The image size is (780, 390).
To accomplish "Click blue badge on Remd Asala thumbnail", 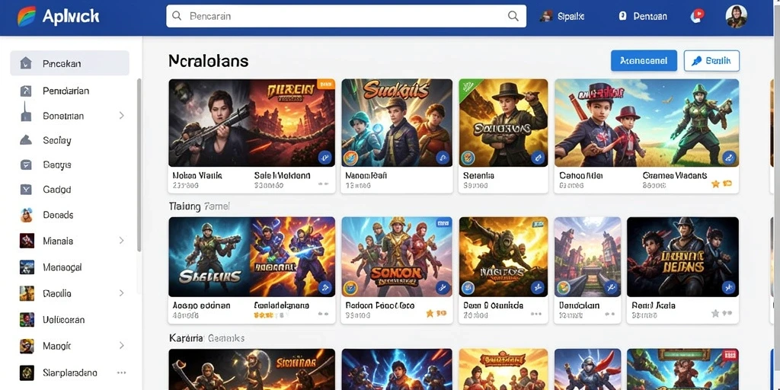I will point(729,287).
